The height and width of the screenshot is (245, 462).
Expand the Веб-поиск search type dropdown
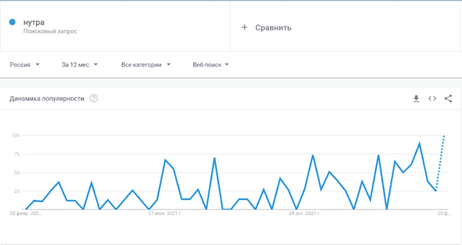coord(211,65)
